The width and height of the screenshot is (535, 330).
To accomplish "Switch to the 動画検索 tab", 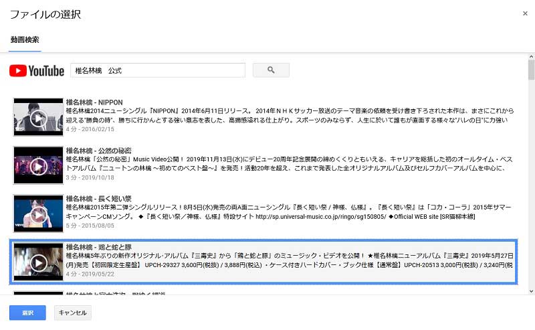I will point(25,39).
